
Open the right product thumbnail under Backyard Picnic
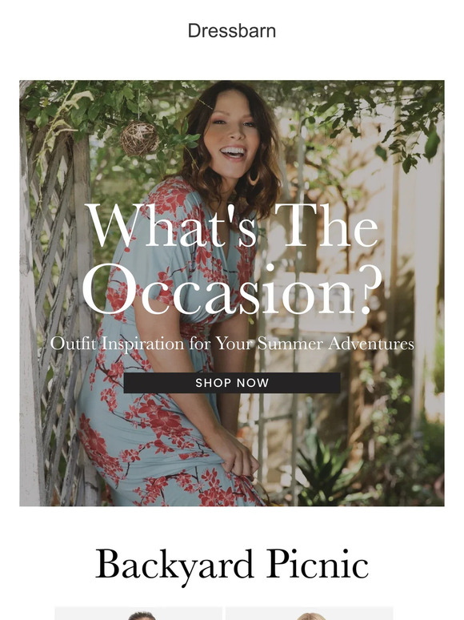pos(310,614)
